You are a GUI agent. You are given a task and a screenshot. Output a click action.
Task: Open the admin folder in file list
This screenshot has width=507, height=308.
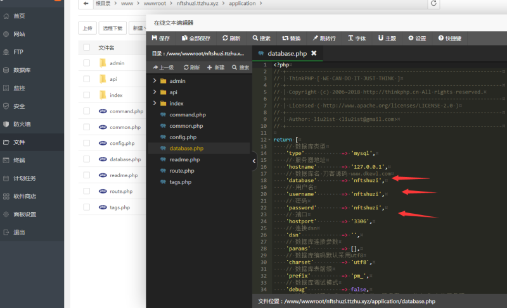[x=117, y=63]
